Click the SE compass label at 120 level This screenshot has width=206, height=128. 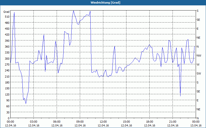pyautogui.click(x=198, y=91)
